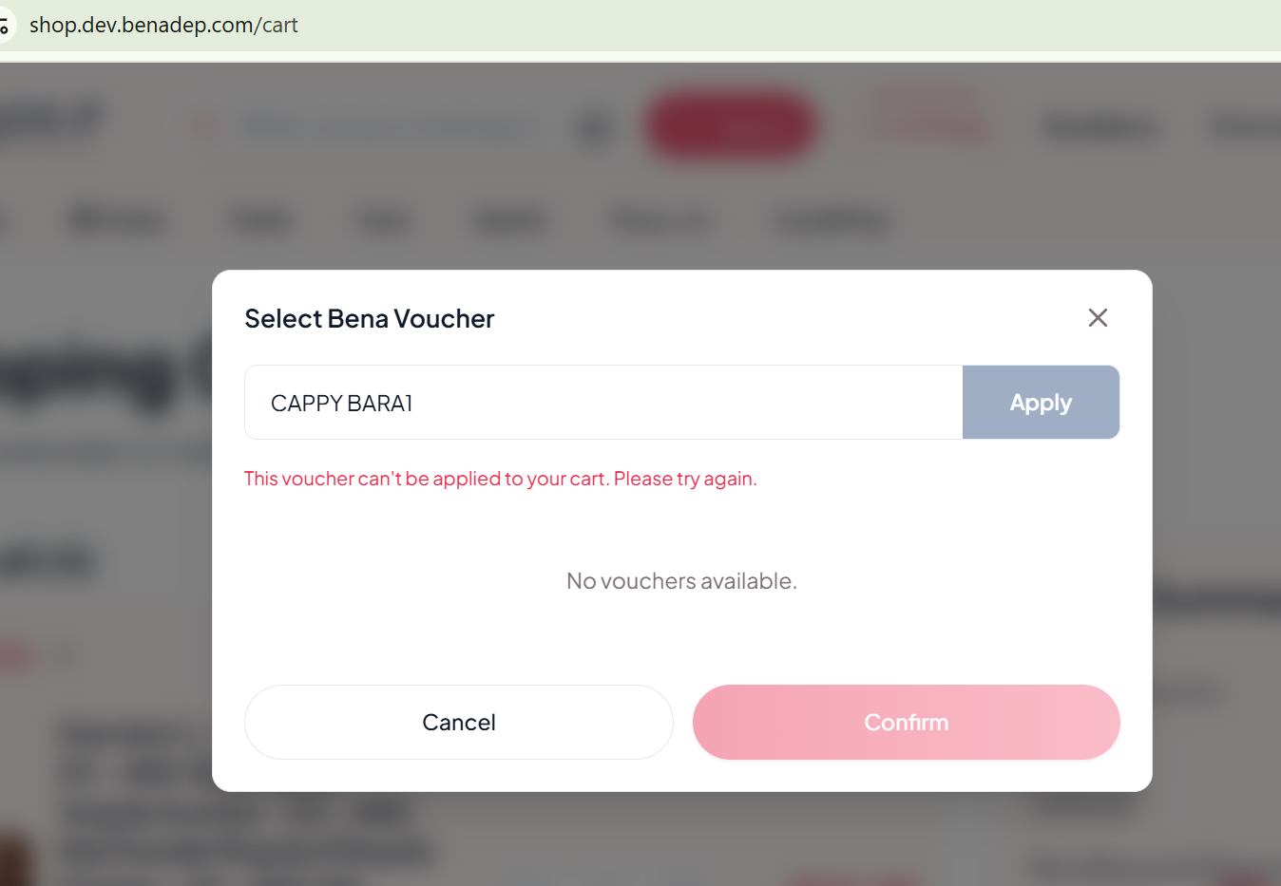The height and width of the screenshot is (886, 1281).
Task: Click the blurred site logo in the top-left corner
Action: (49, 120)
